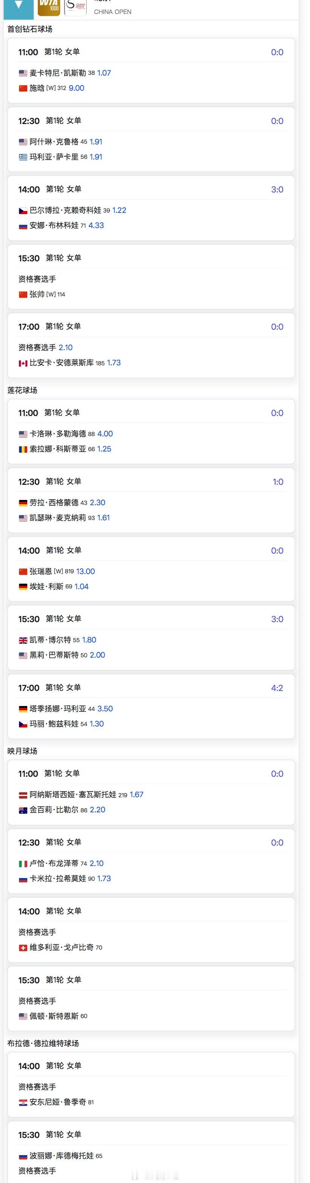Click Australia flag beside 金百莉·比勒尔
The height and width of the screenshot is (1183, 310).
click(23, 810)
